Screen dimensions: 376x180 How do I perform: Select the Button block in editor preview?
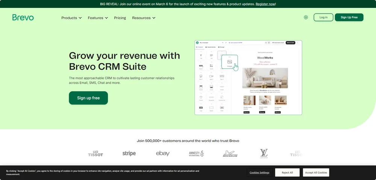pos(201,67)
